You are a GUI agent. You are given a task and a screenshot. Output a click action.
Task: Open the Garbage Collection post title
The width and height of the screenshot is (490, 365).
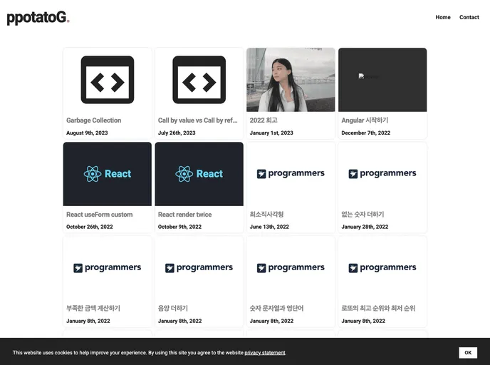(x=94, y=120)
